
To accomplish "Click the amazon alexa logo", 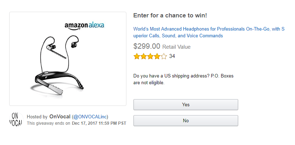I will click(84, 26).
